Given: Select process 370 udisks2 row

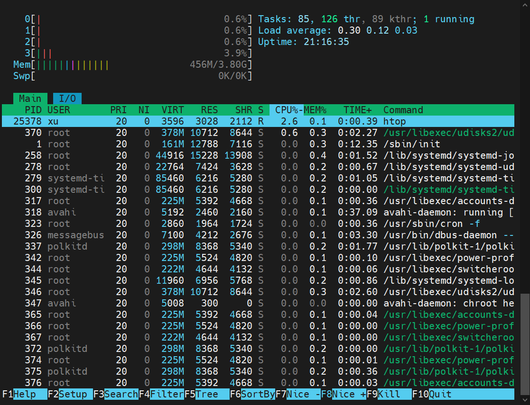Looking at the screenshot, I should pyautogui.click(x=258, y=133).
